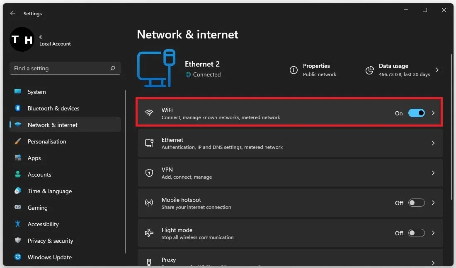Enable the Mobile hotspot toggle
The width and height of the screenshot is (456, 268).
pos(417,203)
